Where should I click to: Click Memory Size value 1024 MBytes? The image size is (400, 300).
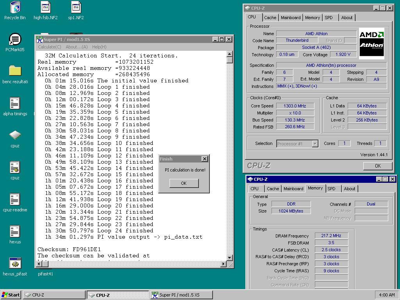coord(291,211)
